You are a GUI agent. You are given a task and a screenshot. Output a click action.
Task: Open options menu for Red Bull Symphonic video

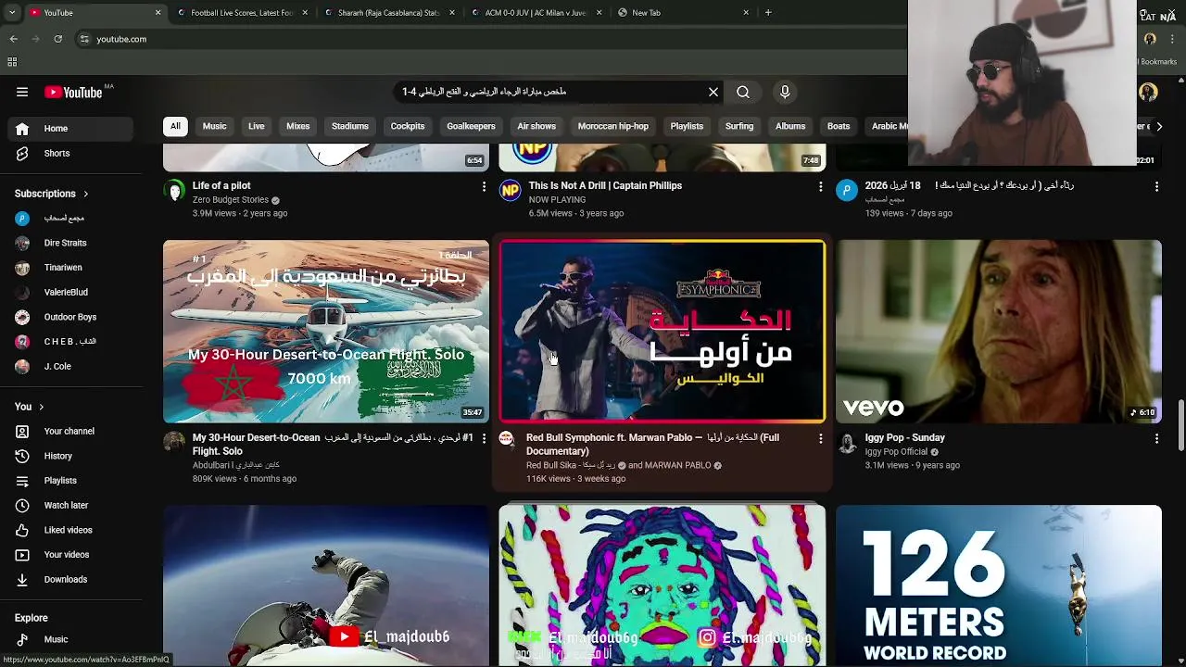click(820, 438)
